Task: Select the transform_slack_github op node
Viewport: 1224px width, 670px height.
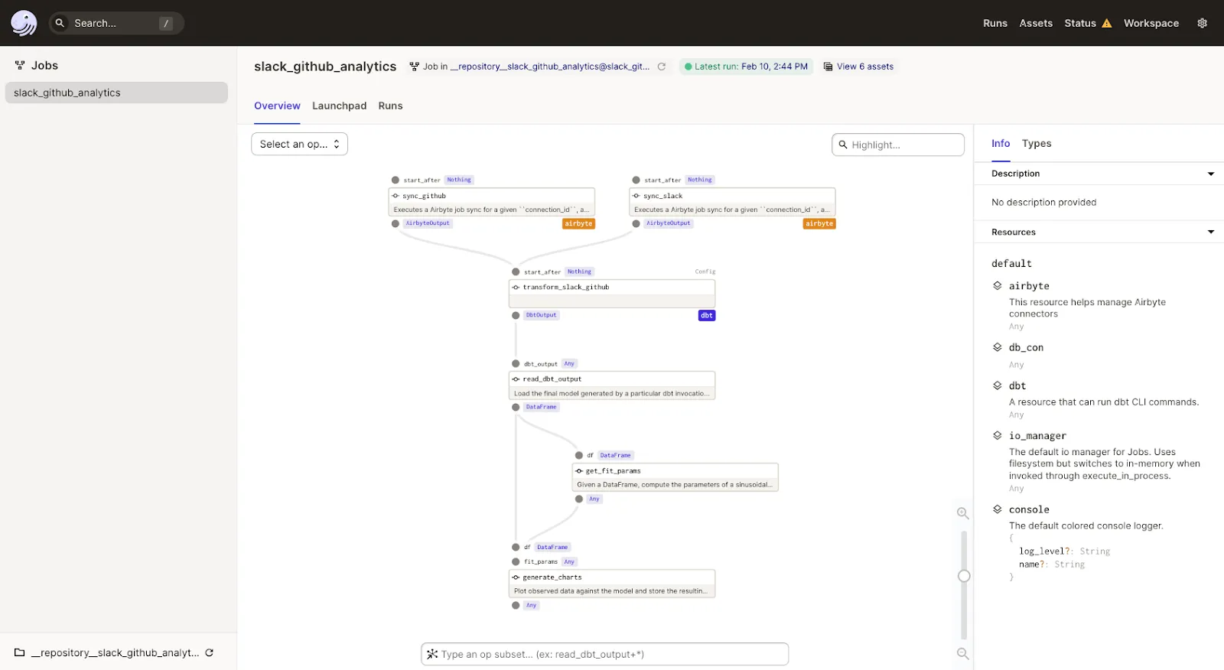Action: tap(612, 294)
